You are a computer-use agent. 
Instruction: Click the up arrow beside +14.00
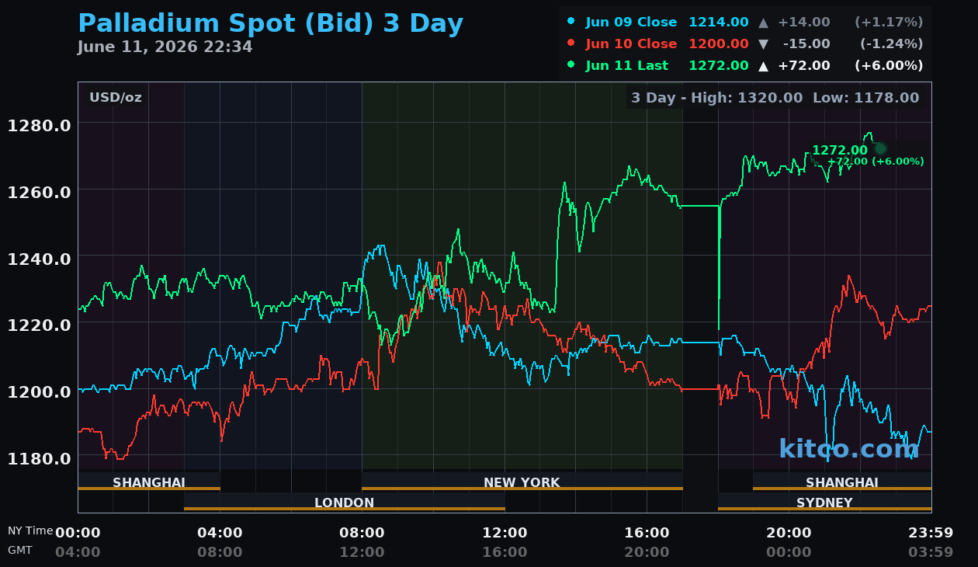pyautogui.click(x=764, y=23)
